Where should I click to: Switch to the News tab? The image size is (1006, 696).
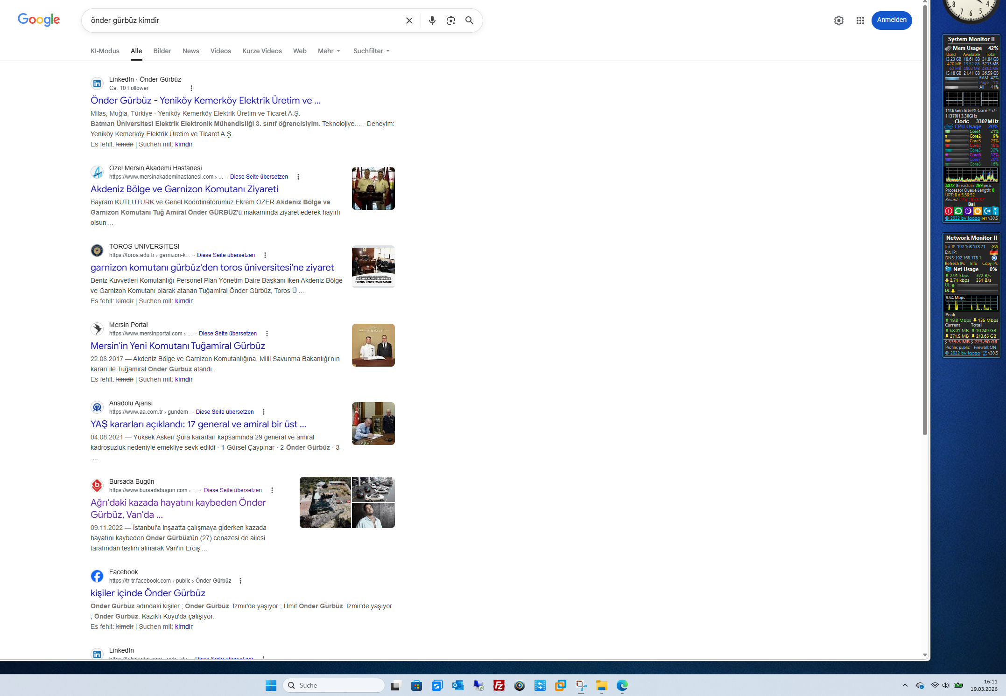(190, 51)
